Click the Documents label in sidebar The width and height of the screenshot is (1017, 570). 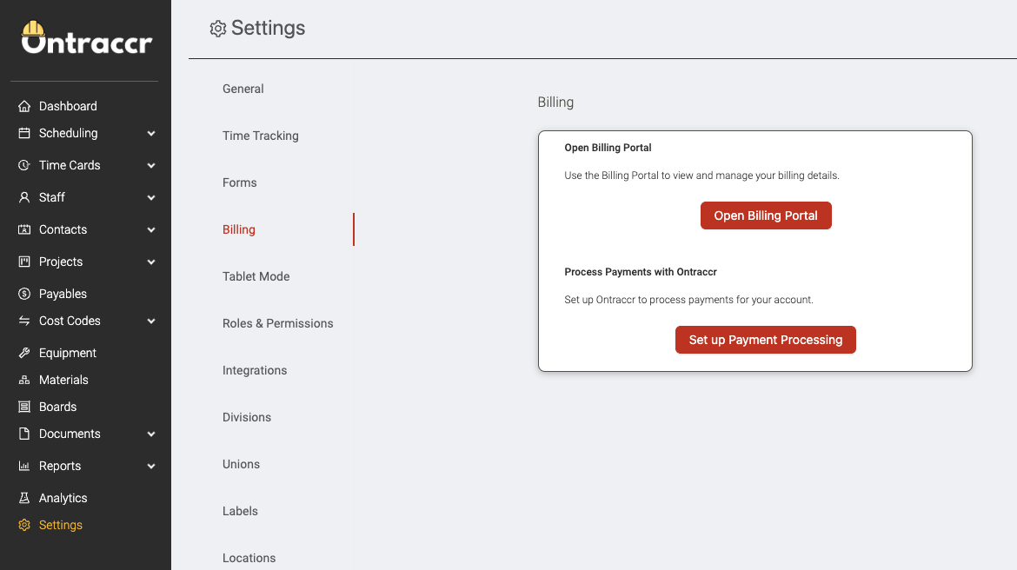[x=70, y=434]
